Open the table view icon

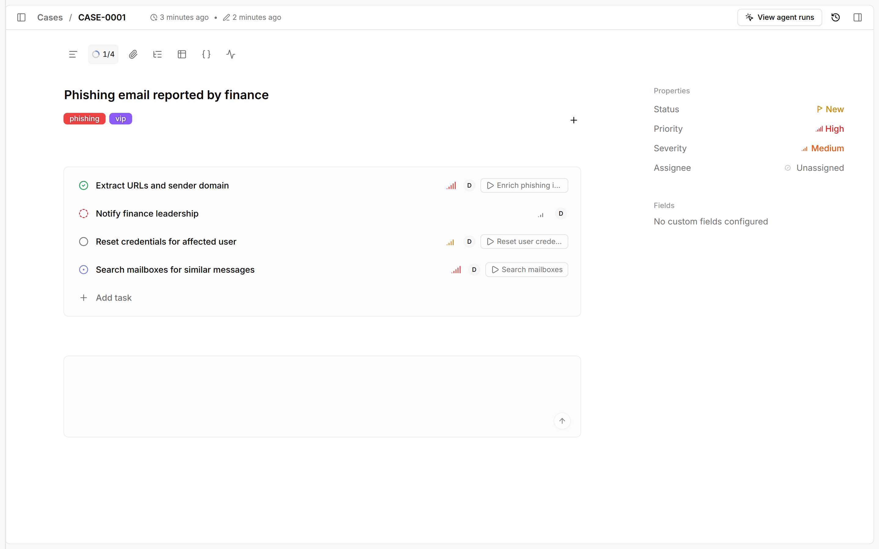click(182, 55)
